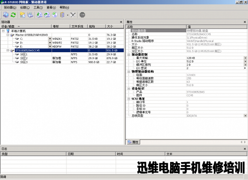
Task: Open the 总线类型 IDE/ATA dropdown
Action: (246, 116)
